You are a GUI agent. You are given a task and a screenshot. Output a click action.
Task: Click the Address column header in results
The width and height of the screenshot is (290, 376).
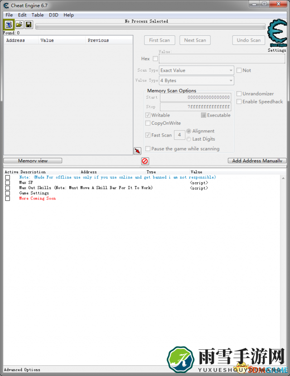point(21,40)
